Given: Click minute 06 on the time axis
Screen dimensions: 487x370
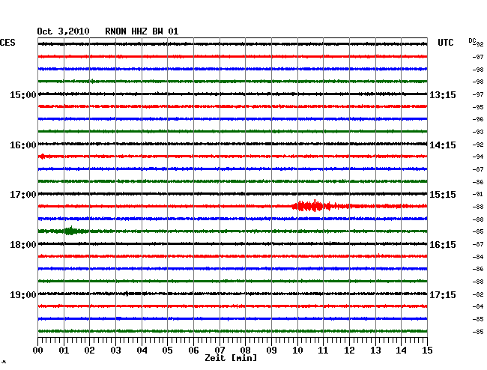Looking at the screenshot, I should (x=193, y=351).
